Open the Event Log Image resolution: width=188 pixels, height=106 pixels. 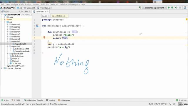pyautogui.click(x=181, y=100)
